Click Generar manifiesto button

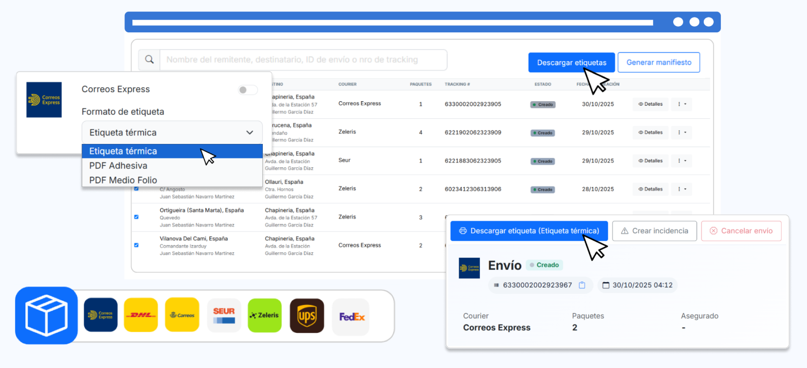point(659,63)
